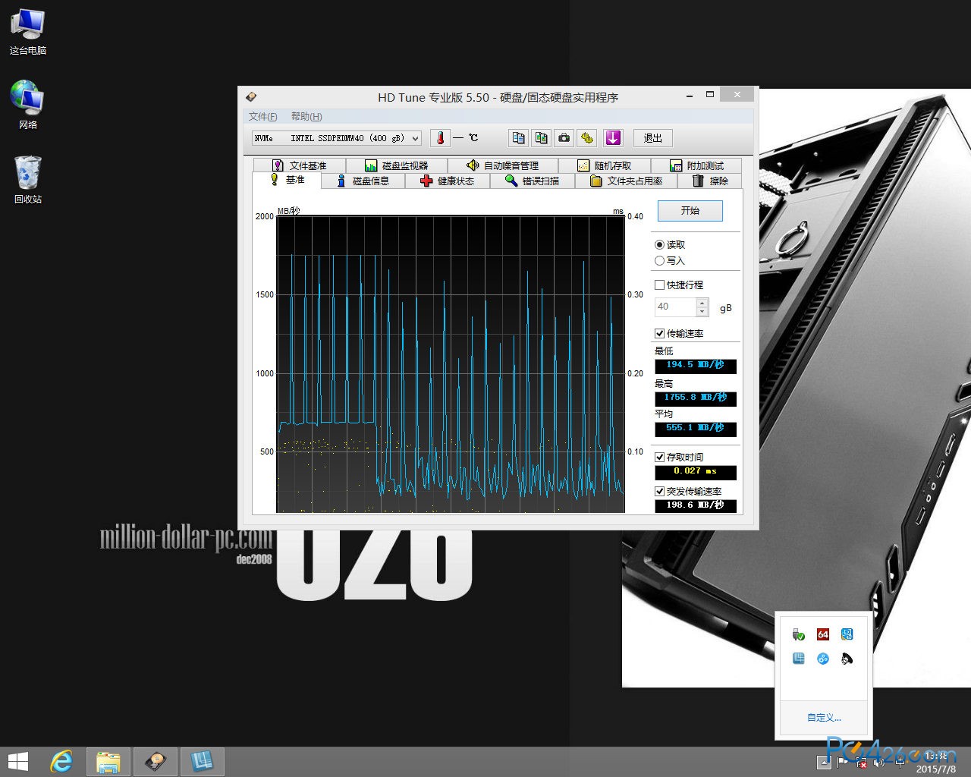971x777 pixels.
Task: Click the black hat tray icon
Action: (x=847, y=659)
